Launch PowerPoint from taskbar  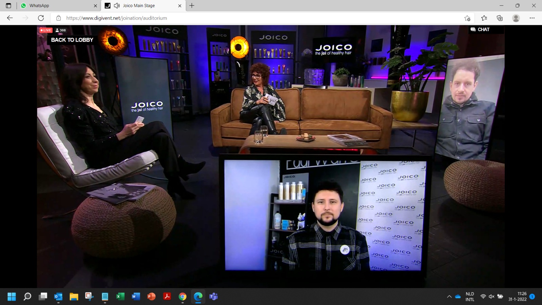click(151, 297)
